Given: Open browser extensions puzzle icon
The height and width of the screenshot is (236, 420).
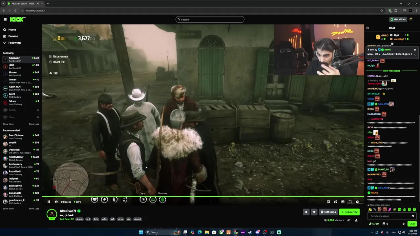Looking at the screenshot, I should tap(396, 10).
